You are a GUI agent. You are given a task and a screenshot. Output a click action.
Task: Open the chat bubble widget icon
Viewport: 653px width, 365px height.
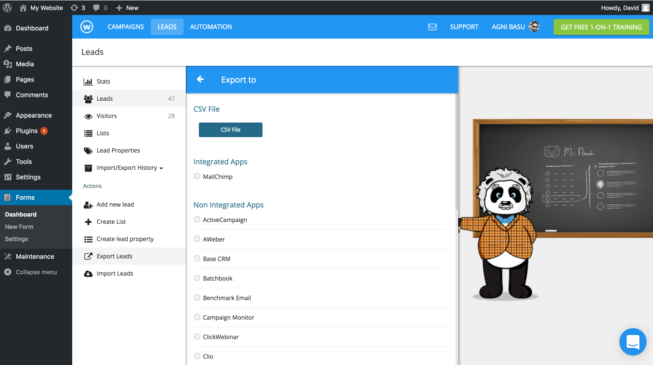(633, 342)
